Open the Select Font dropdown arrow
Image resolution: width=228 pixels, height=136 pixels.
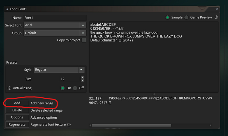pos(83,25)
